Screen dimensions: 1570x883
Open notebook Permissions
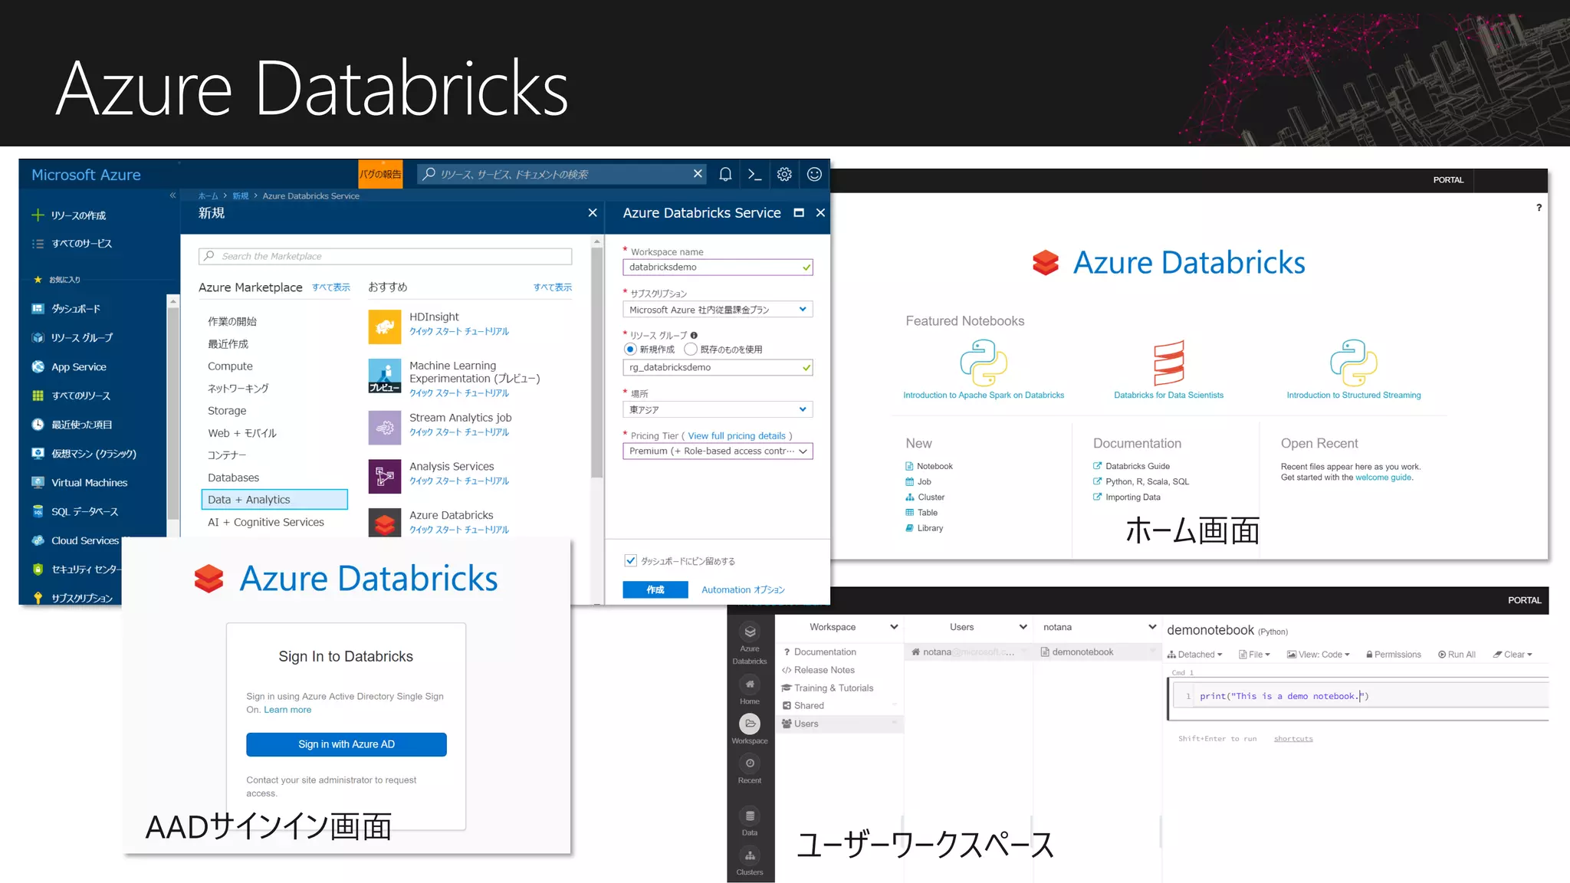(1394, 655)
